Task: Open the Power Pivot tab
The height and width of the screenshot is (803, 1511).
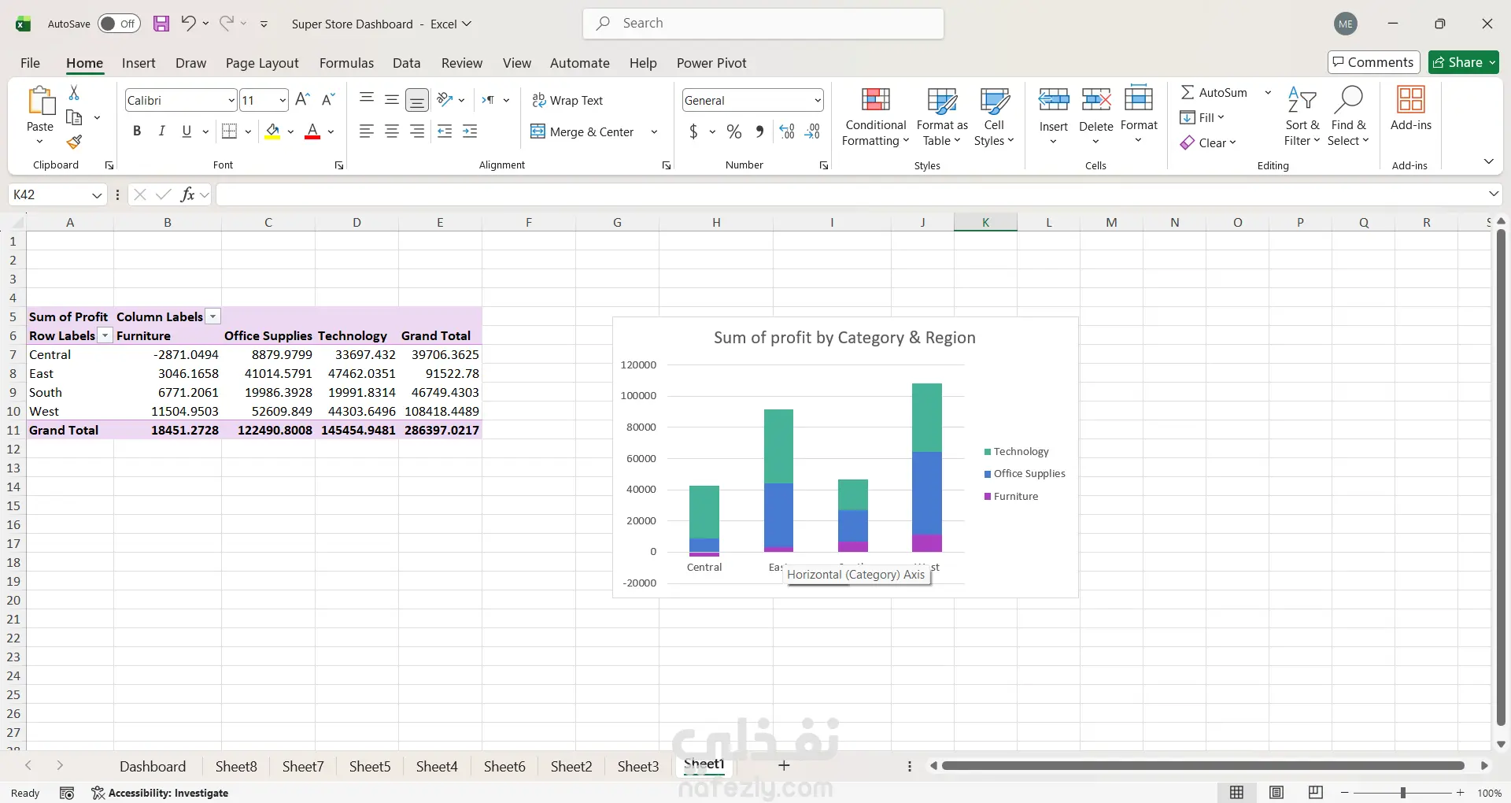Action: [x=711, y=63]
